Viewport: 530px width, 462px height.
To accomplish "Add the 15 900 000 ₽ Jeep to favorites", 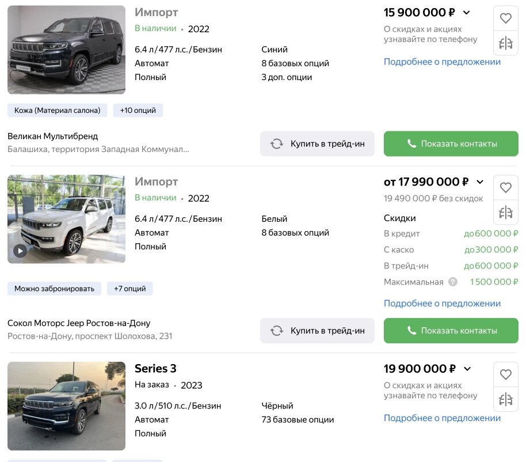I will [506, 18].
